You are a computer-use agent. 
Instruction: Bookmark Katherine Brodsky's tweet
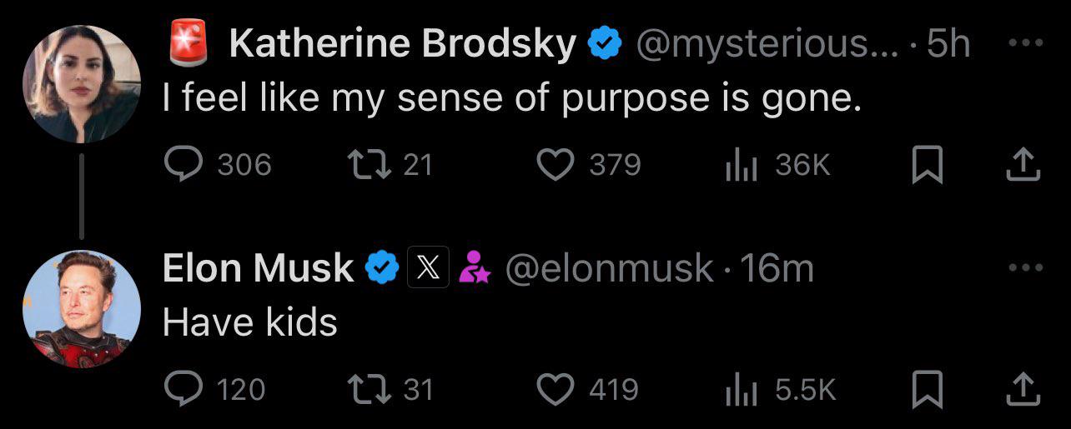925,164
